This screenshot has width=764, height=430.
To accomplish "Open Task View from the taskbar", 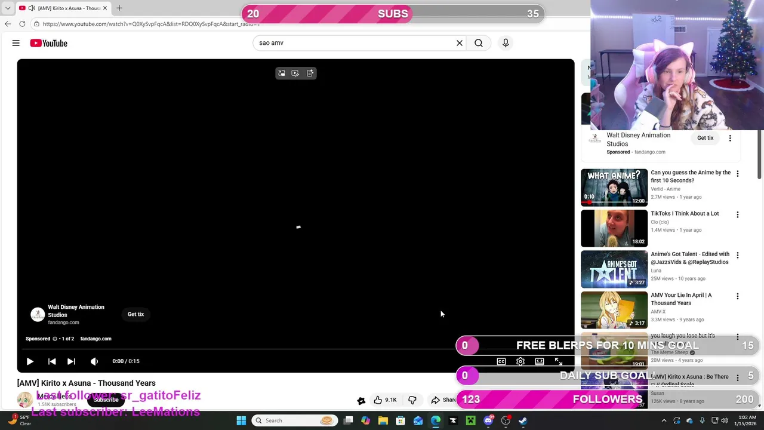I will coord(349,420).
